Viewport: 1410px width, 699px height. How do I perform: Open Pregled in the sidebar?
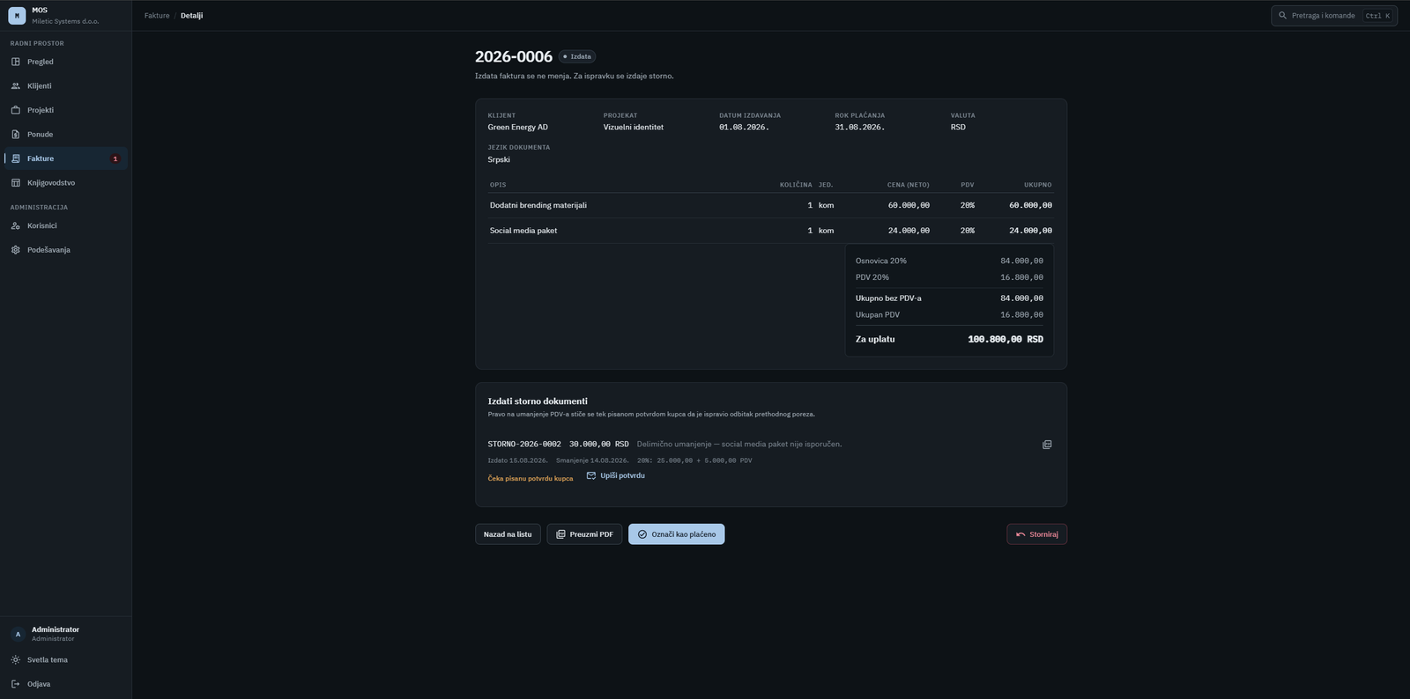coord(66,62)
